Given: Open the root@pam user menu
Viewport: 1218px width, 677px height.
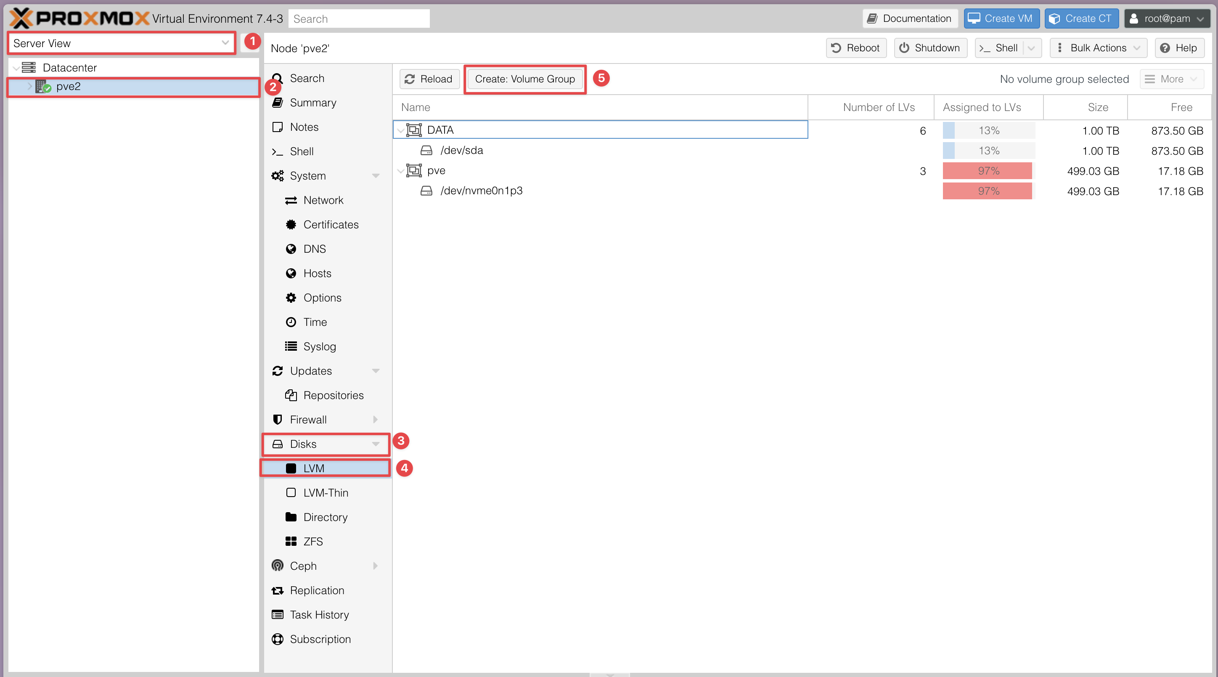Looking at the screenshot, I should tap(1167, 19).
